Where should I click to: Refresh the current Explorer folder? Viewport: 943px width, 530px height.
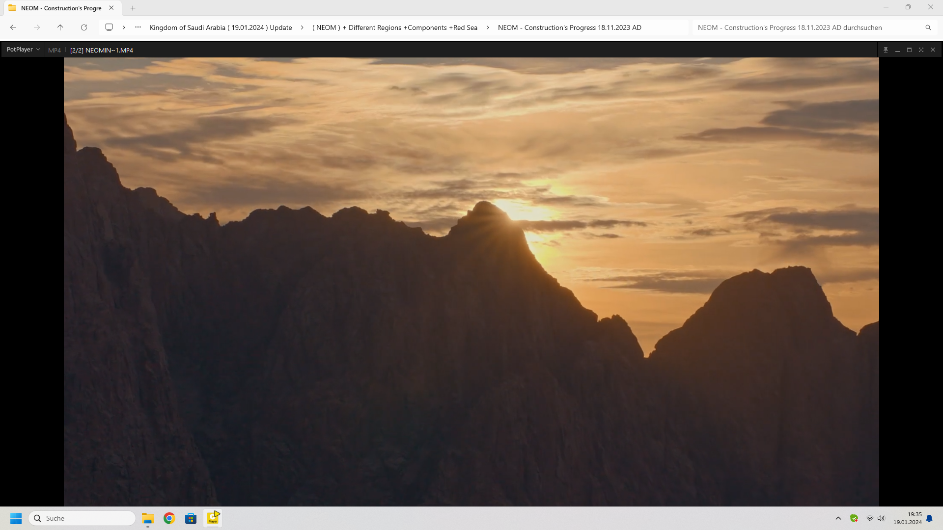(x=84, y=27)
